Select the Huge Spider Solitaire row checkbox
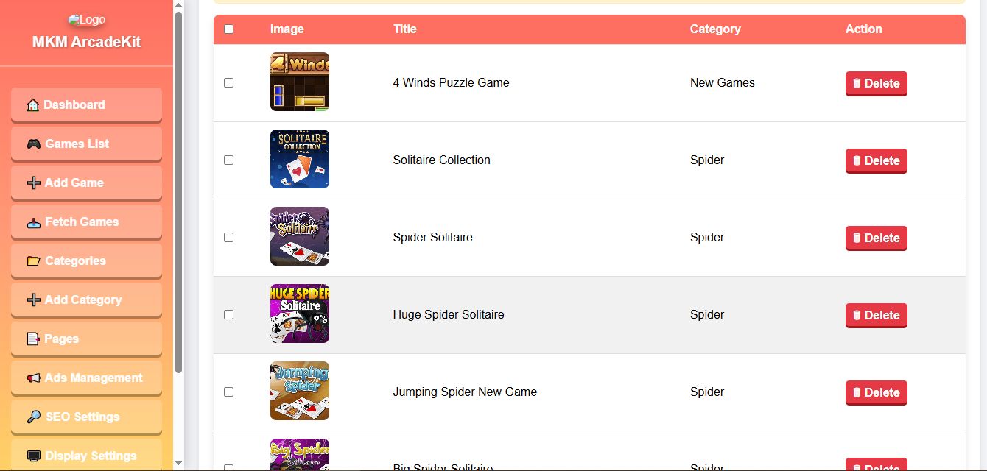 tap(228, 315)
